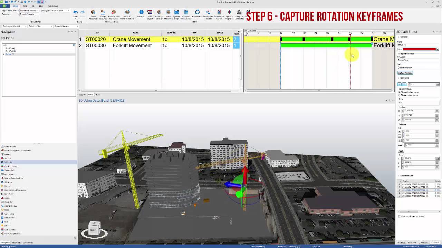Screen dimensions: 442x248
Task: Switch to 3D Objects bottom tab
Action: (x=28, y=242)
